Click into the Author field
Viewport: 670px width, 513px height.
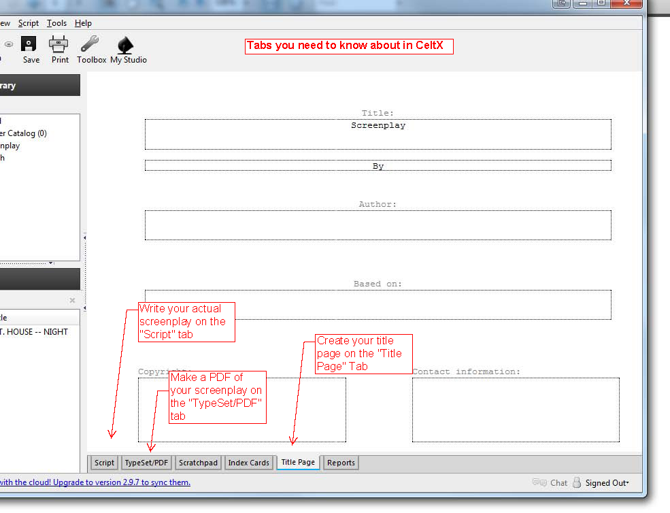378,225
